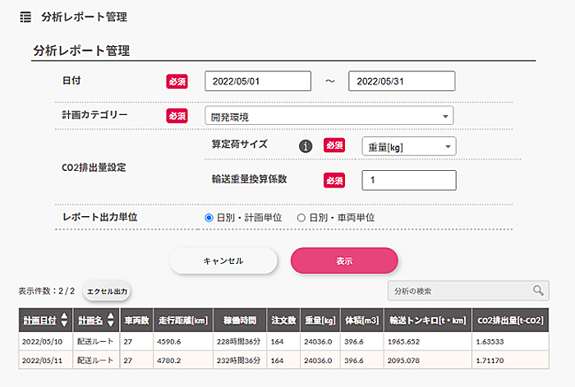Click 228時間36分 cell

coord(238,342)
